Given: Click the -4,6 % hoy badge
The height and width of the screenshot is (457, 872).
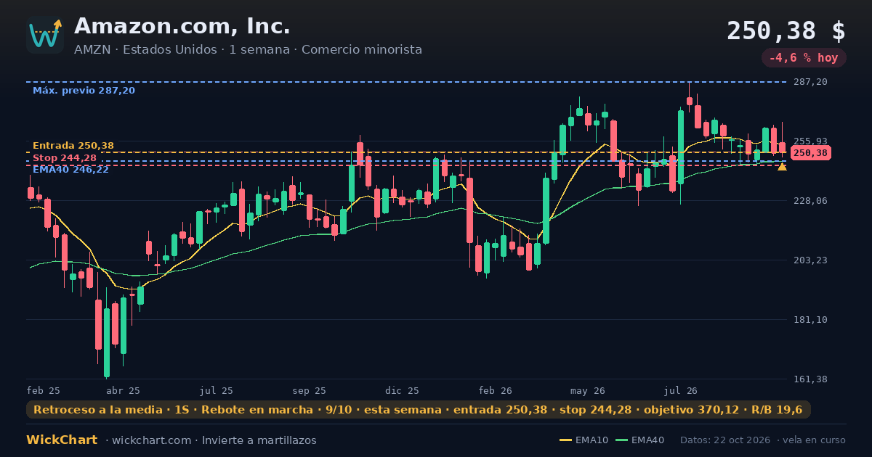Looking at the screenshot, I should 804,58.
